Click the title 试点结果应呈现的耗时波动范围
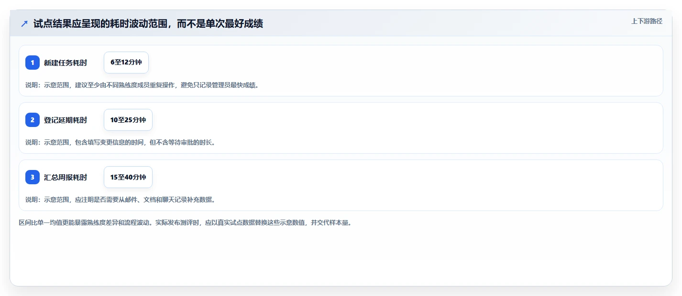Viewport: 682px width, 296px height. (148, 24)
